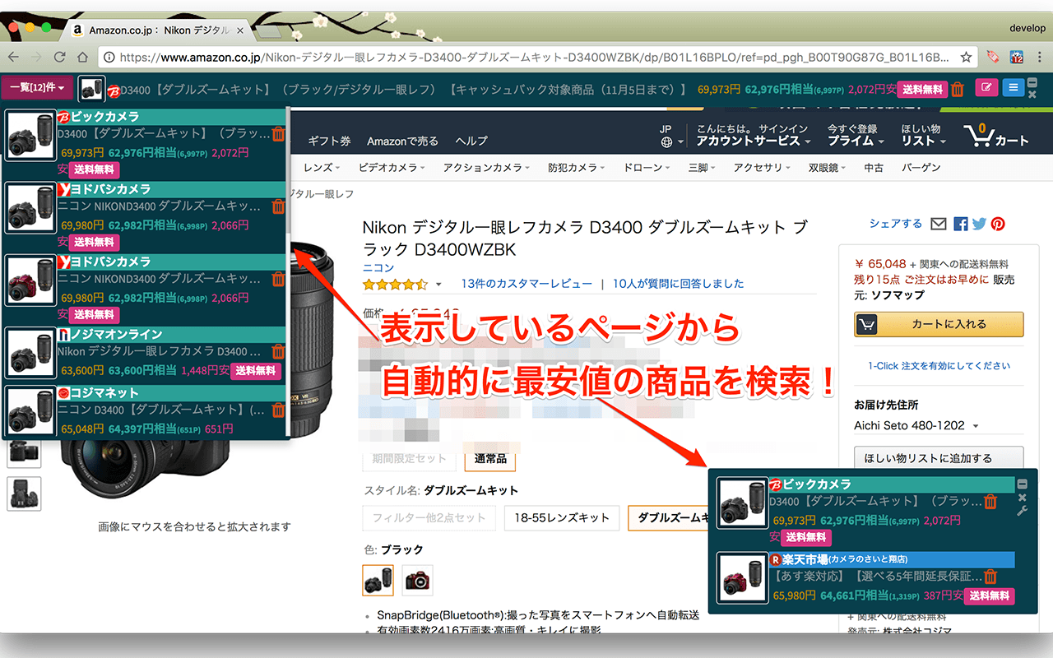This screenshot has height=658, width=1053.
Task: Delete the コジマネット item from the list
Action: 278,410
